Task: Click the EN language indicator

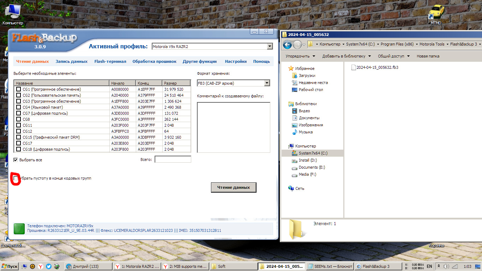Action: (x=429, y=266)
